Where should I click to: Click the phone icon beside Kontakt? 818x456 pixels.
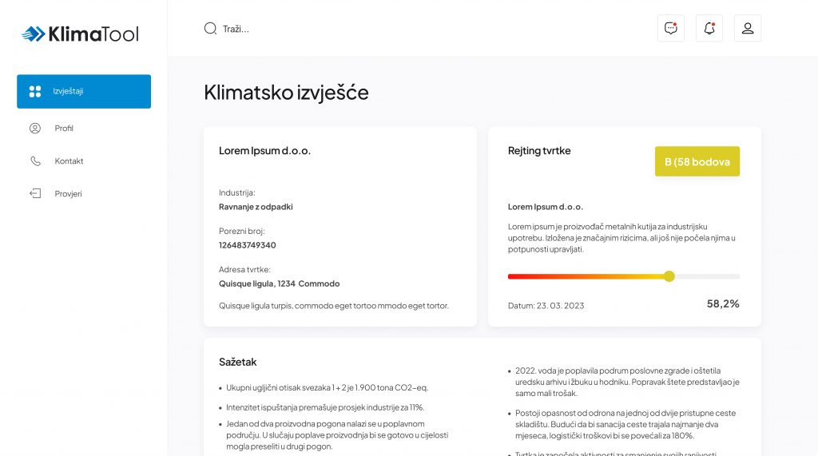35,161
